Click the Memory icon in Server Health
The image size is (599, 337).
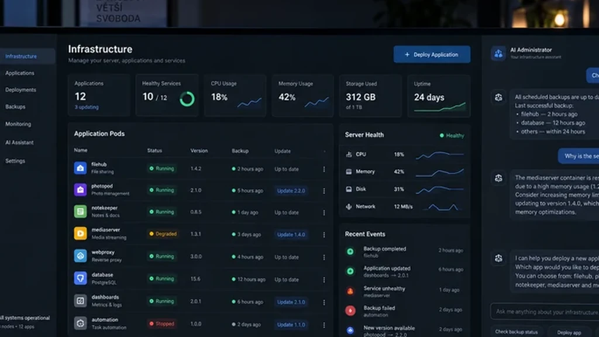point(349,171)
